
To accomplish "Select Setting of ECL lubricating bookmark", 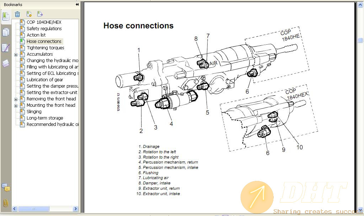I will (53, 73).
